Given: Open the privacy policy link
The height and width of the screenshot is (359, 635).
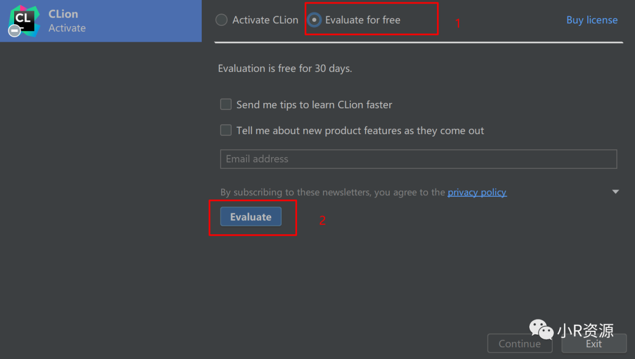Looking at the screenshot, I should 477,192.
